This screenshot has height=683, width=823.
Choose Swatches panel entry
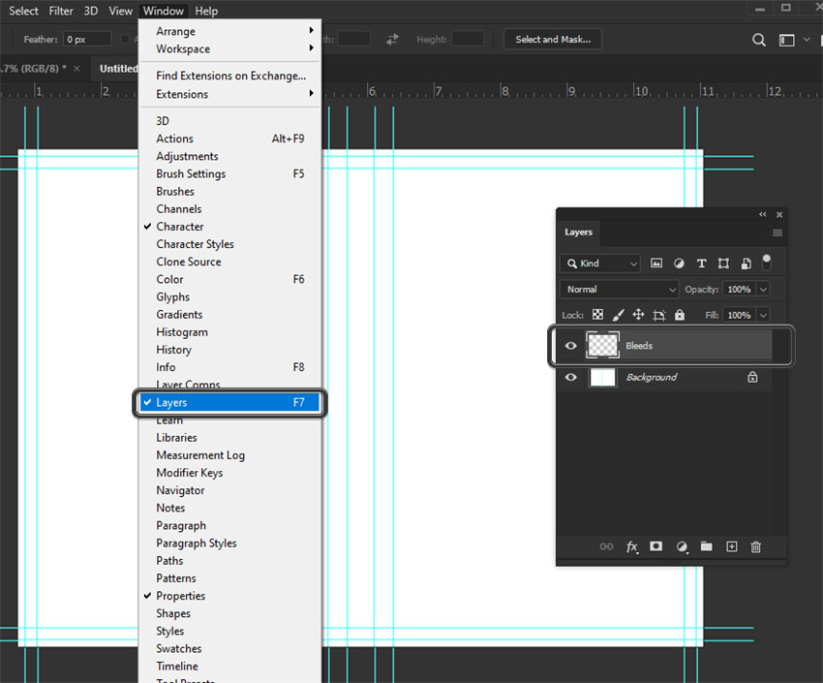(229, 648)
